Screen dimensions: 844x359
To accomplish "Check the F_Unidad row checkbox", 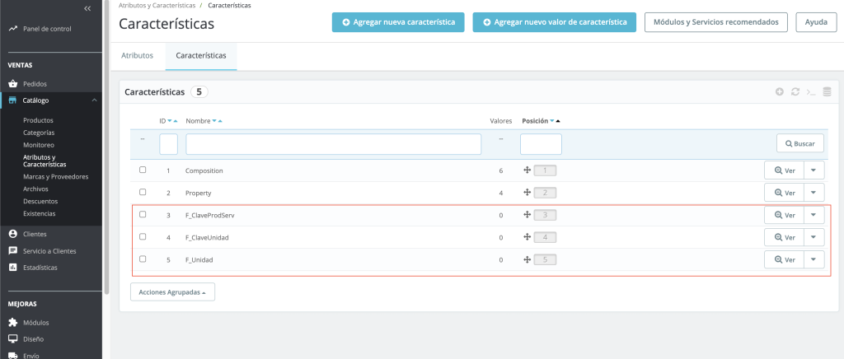I will [143, 259].
